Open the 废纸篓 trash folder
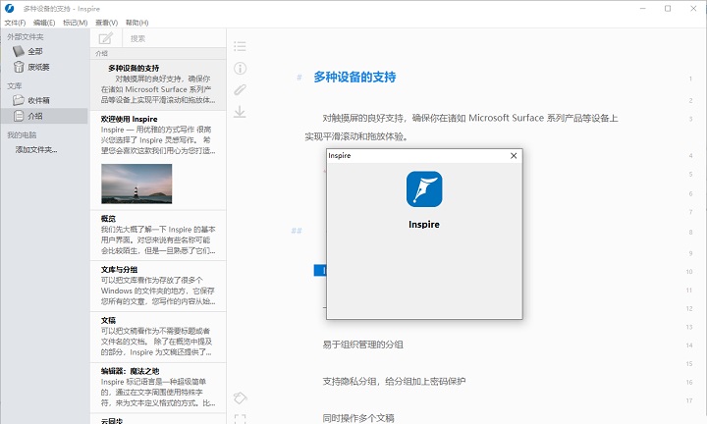The height and width of the screenshot is (424, 707). tap(37, 67)
